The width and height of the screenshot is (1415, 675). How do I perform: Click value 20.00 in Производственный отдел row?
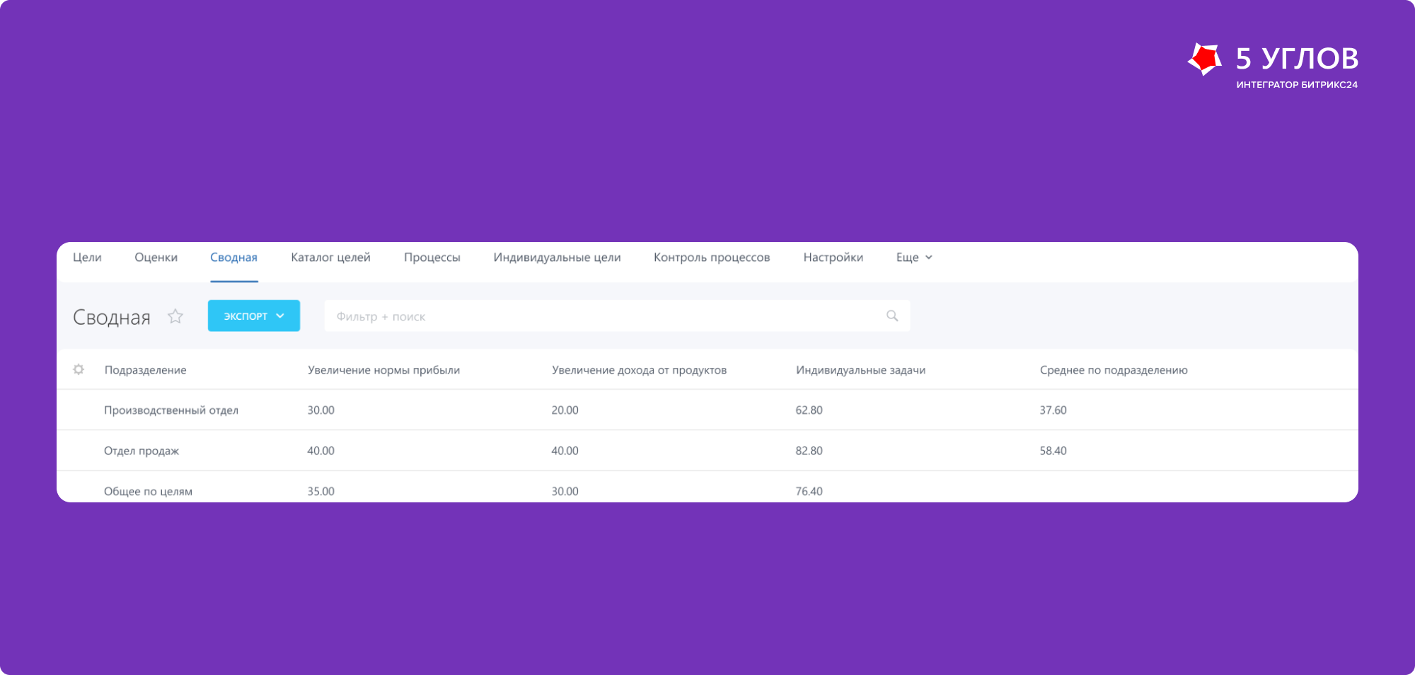click(x=565, y=410)
